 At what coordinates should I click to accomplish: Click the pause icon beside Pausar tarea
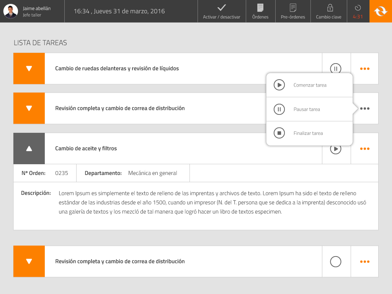(x=279, y=109)
